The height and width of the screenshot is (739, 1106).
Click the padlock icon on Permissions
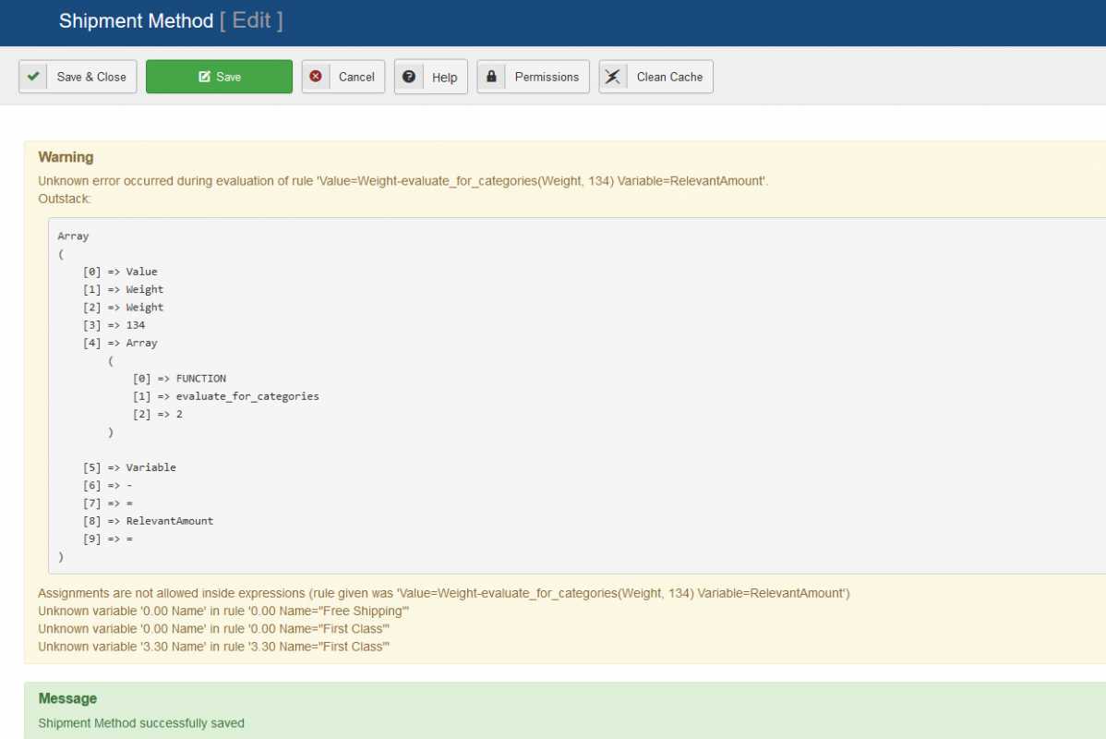[491, 77]
